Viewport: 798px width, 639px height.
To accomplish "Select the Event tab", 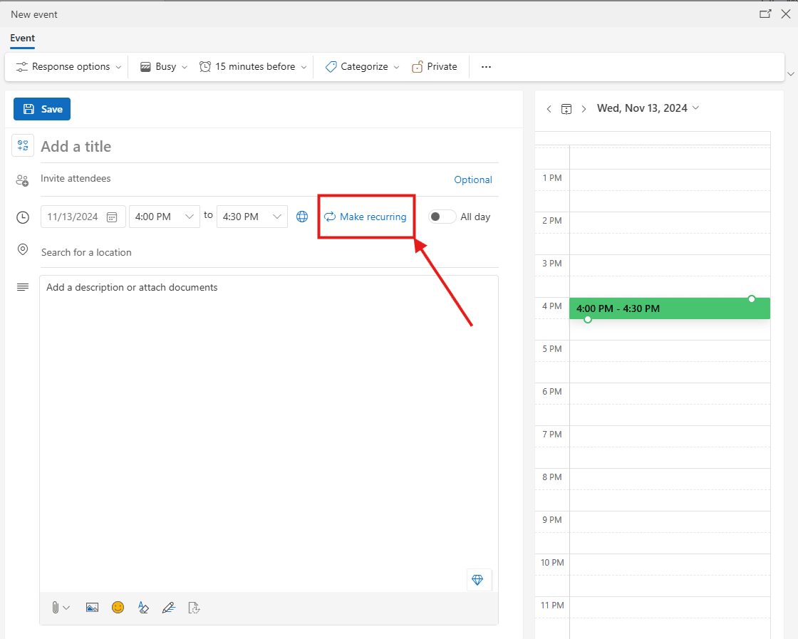I will (x=22, y=38).
